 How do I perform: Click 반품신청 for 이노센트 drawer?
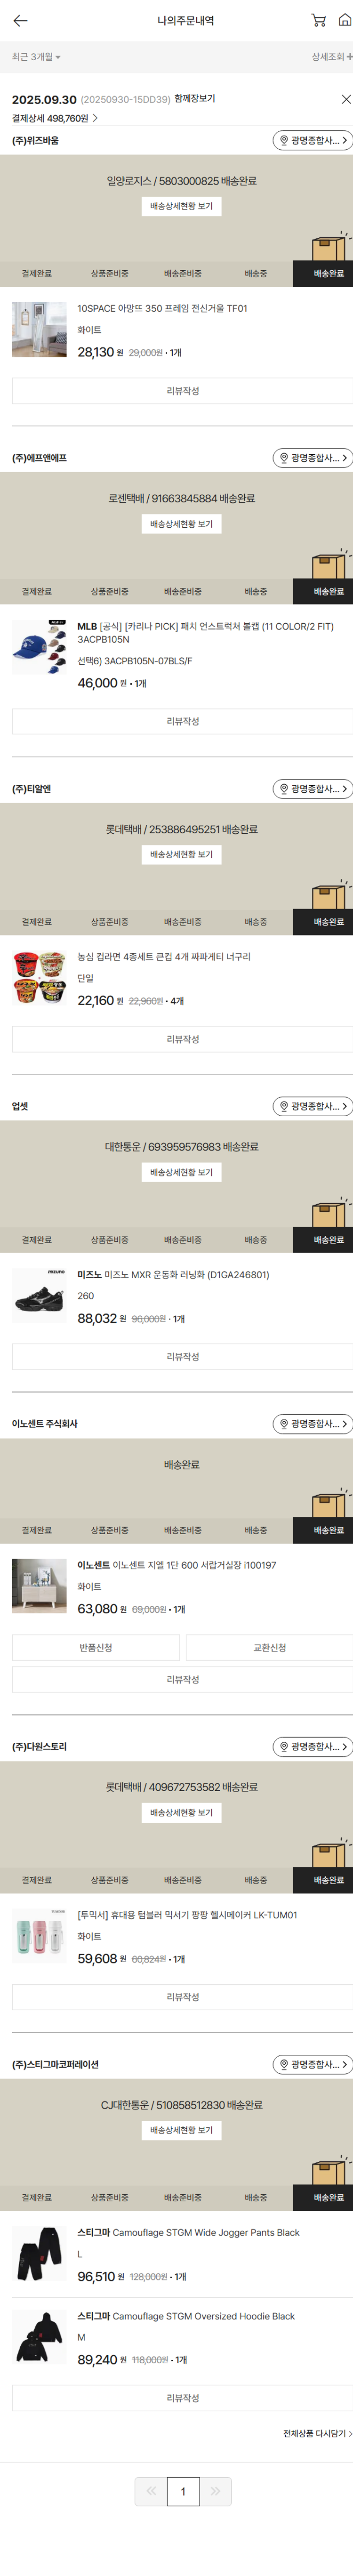click(96, 1647)
